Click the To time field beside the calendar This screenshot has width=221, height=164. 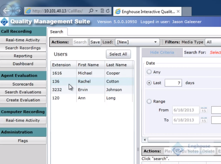tap(216, 120)
